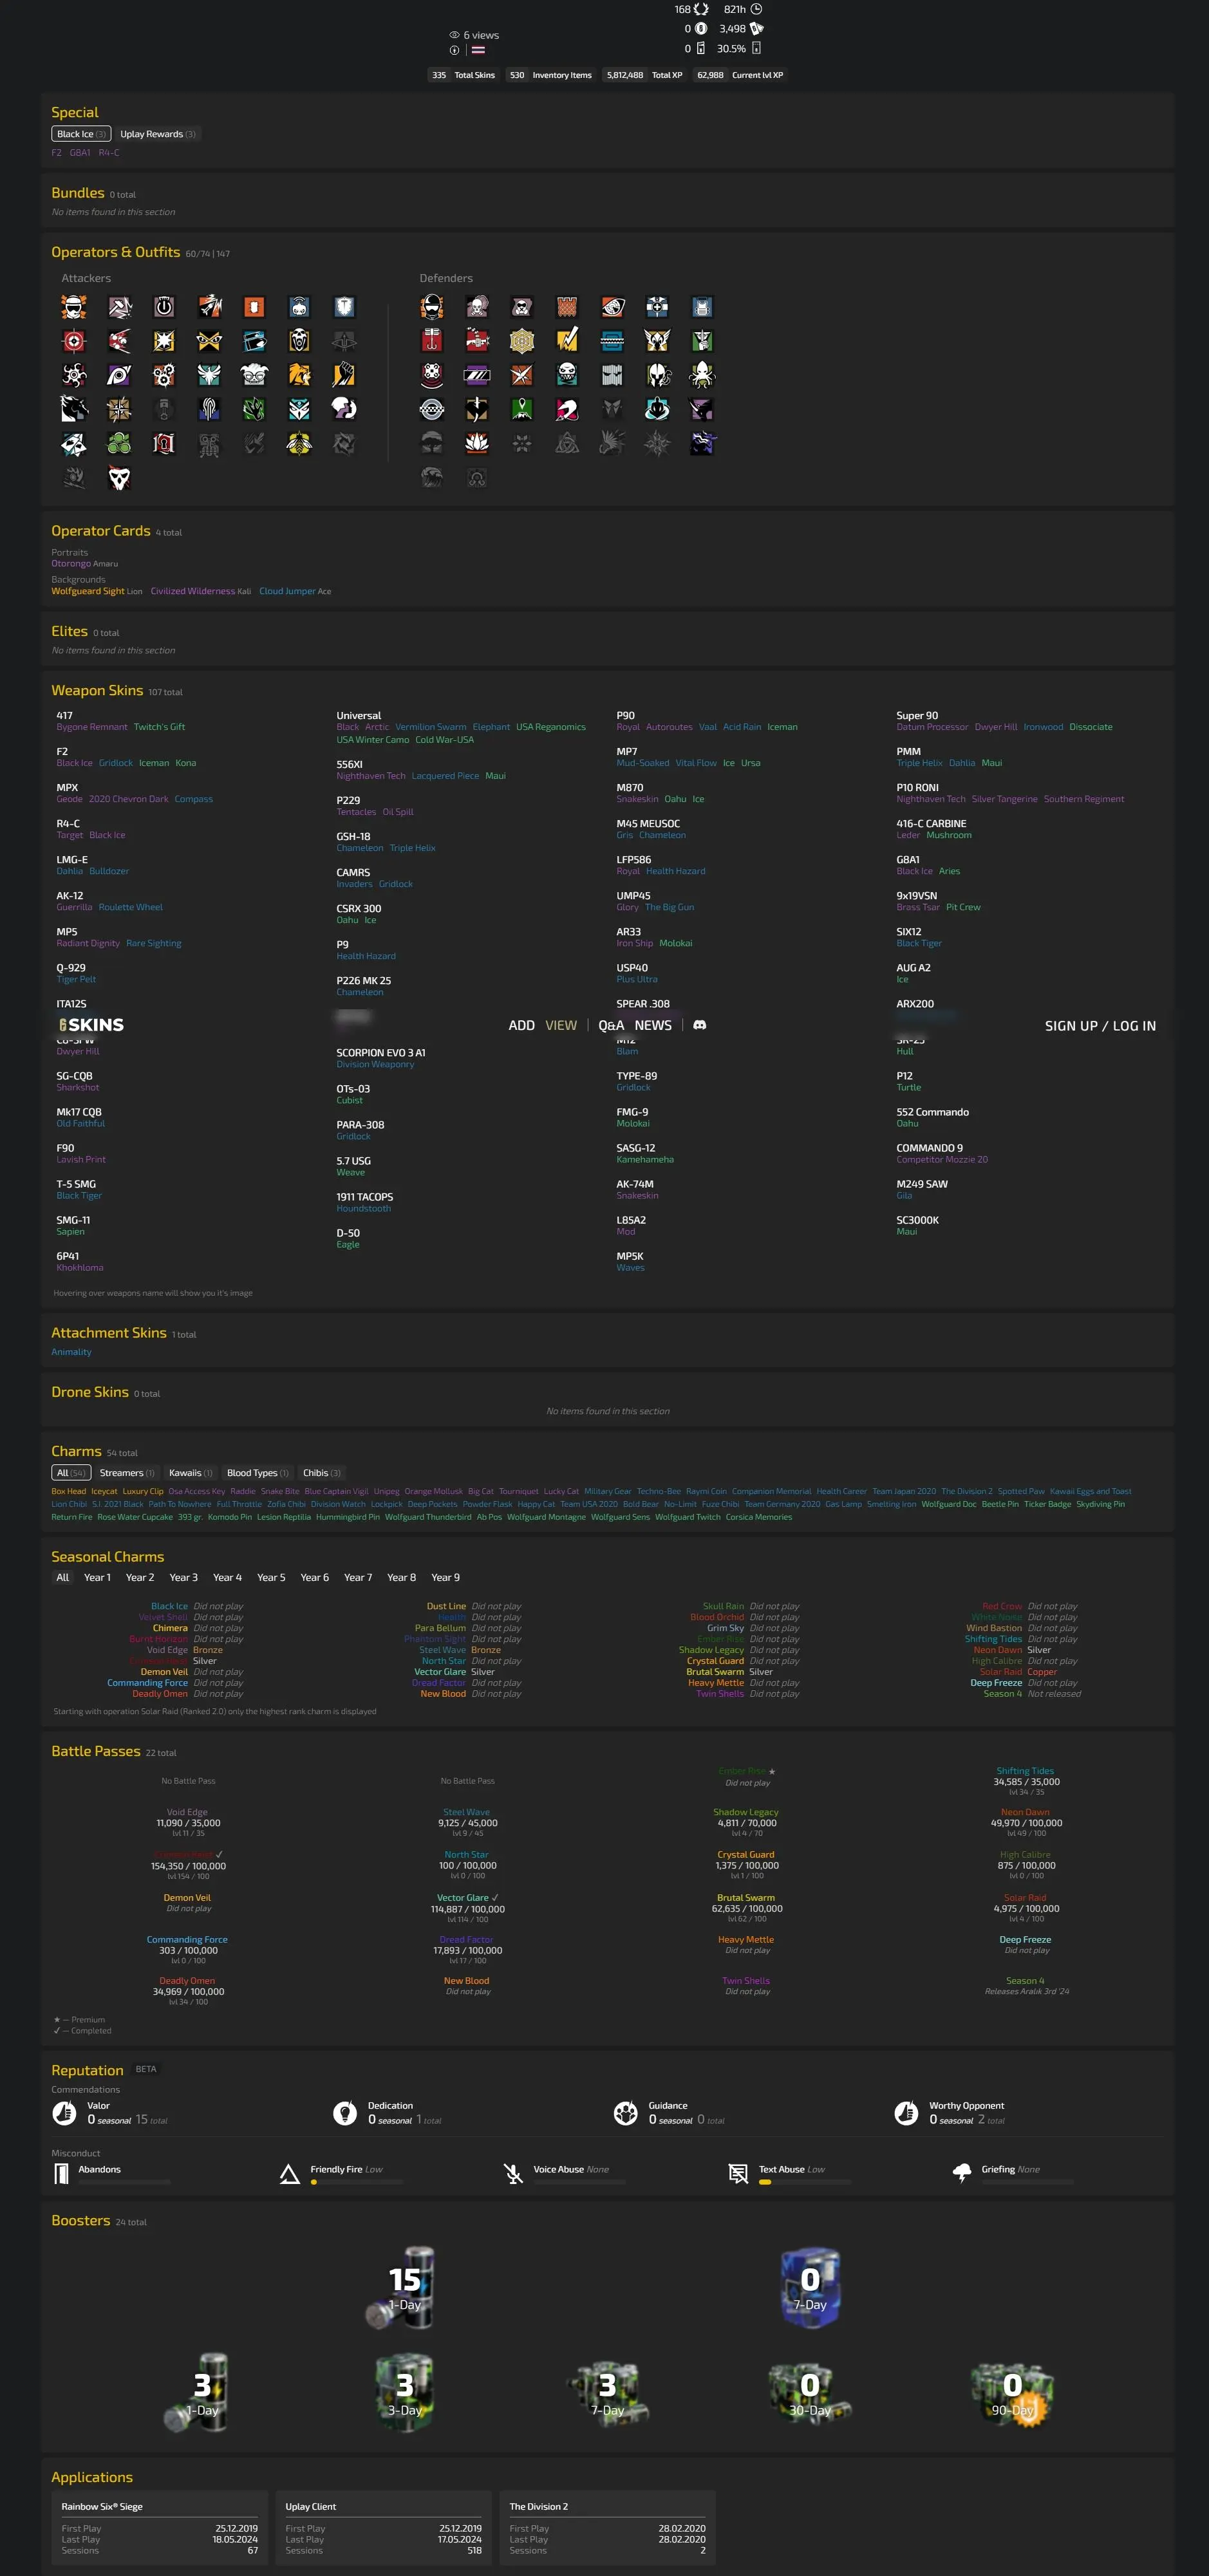The image size is (1209, 2576).
Task: Switch to the Year 5 seasonal charms tab
Action: click(271, 1577)
